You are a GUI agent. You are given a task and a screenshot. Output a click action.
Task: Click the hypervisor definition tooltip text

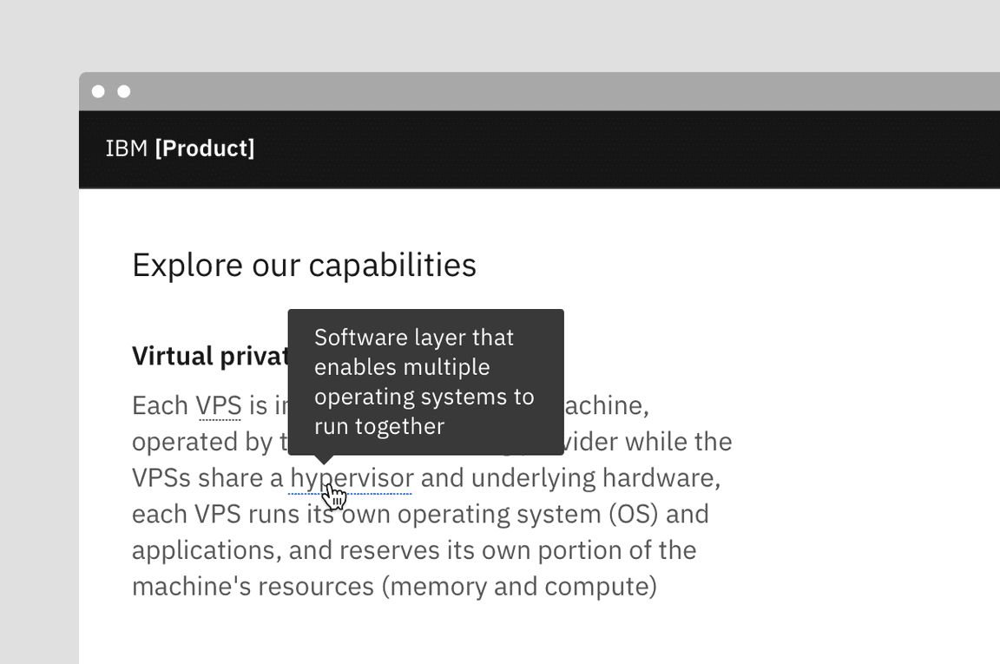point(424,381)
